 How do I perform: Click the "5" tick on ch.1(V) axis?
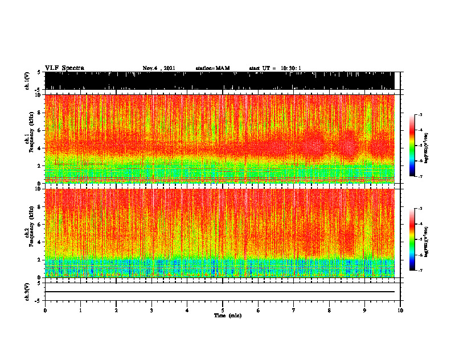pos(39,72)
